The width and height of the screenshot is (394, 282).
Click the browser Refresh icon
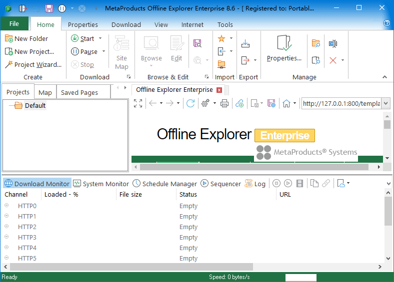190,103
